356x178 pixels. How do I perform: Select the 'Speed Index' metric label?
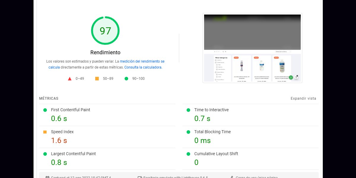click(x=62, y=132)
